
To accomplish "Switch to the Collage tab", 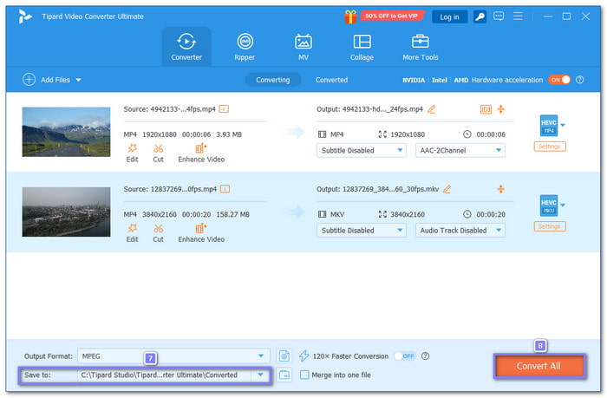I will point(362,47).
